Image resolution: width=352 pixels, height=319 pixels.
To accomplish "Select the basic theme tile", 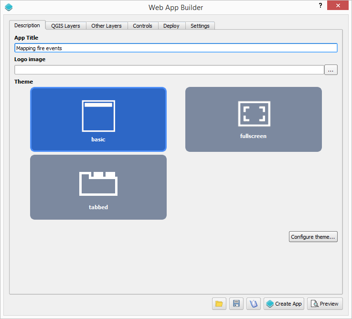I will point(98,119).
